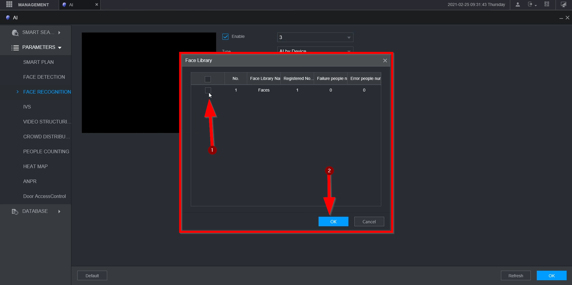The image size is (572, 285).
Task: Open the channel 3 dropdown
Action: 315,37
